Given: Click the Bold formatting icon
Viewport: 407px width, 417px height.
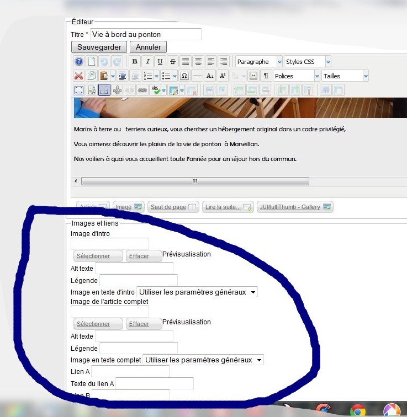Looking at the screenshot, I should pos(135,62).
